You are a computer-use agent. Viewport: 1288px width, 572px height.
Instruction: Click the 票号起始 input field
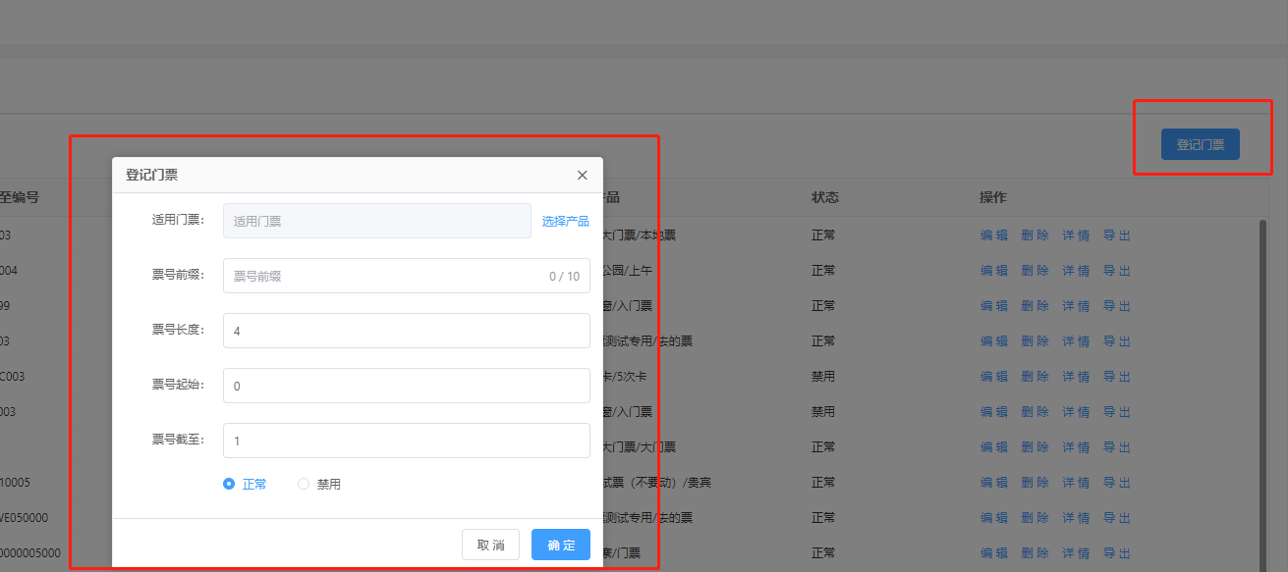point(406,387)
